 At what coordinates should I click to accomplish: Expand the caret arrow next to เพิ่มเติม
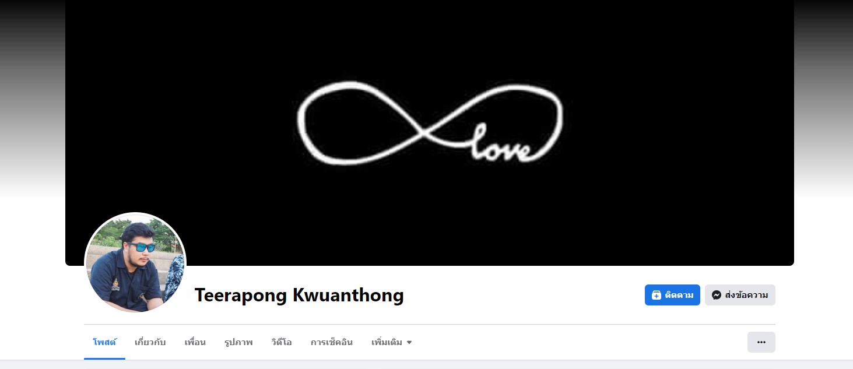coord(409,343)
